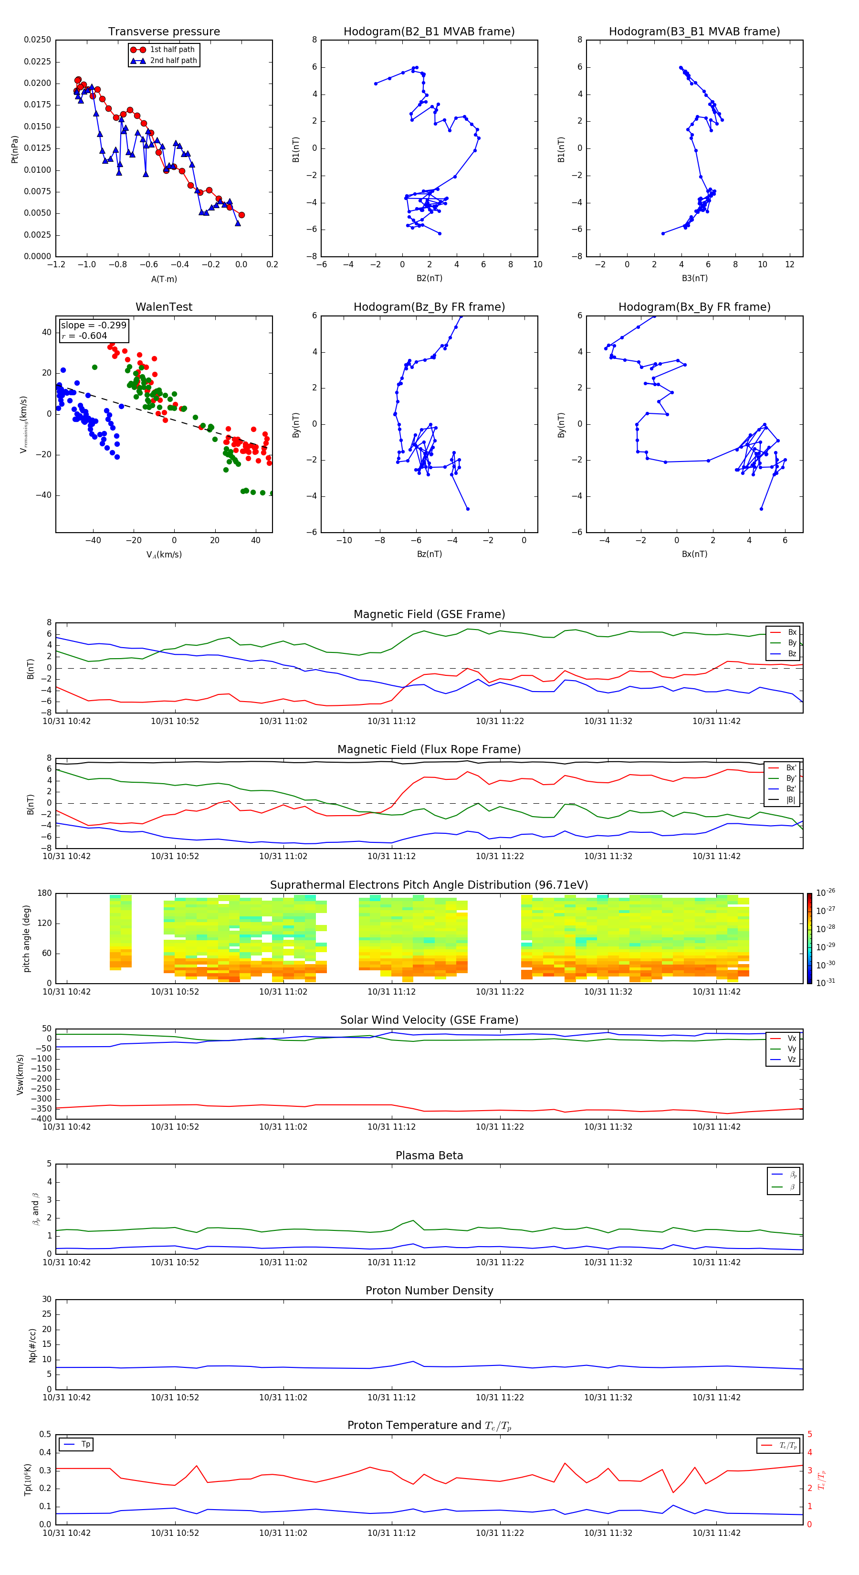Click the 'A(T·m)' x-axis label
The image size is (859, 1575).
tap(164, 279)
